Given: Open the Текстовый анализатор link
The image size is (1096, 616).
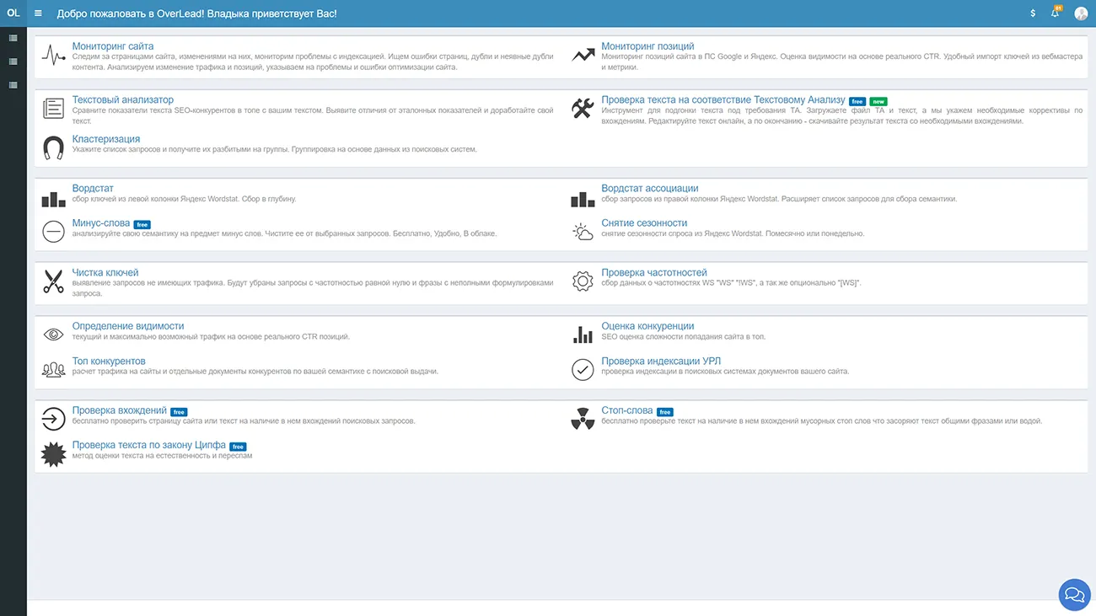Looking at the screenshot, I should (122, 99).
